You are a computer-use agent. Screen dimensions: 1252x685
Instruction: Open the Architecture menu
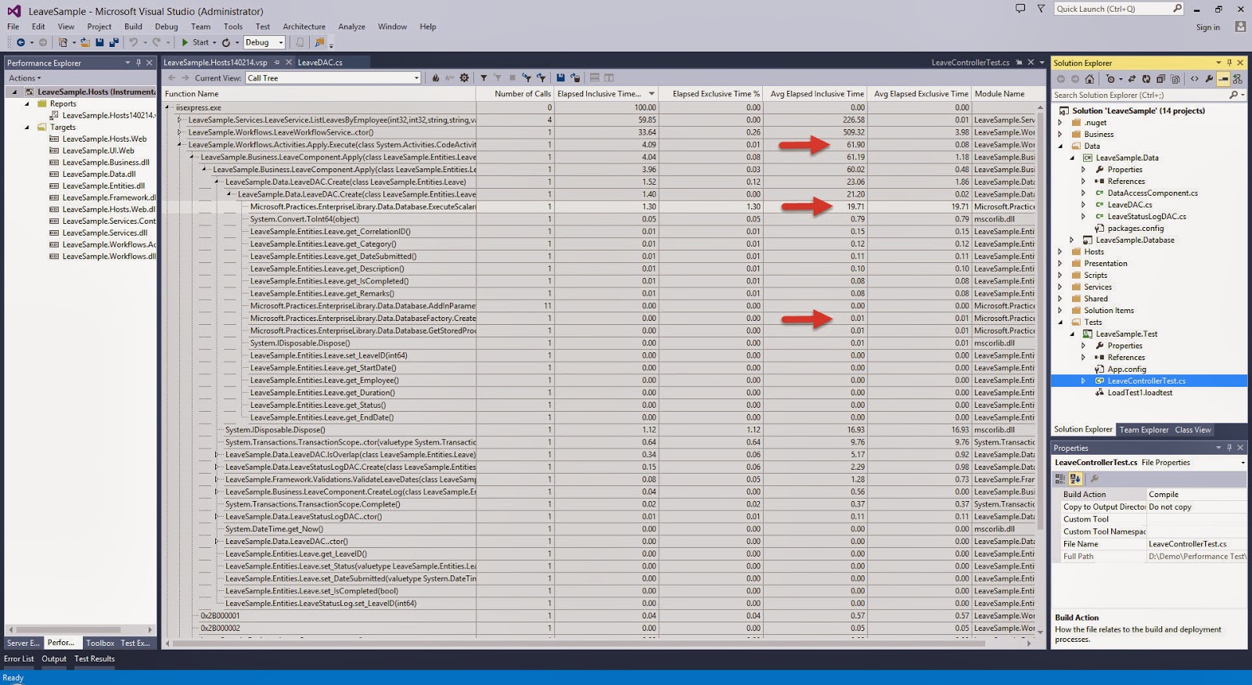point(304,27)
